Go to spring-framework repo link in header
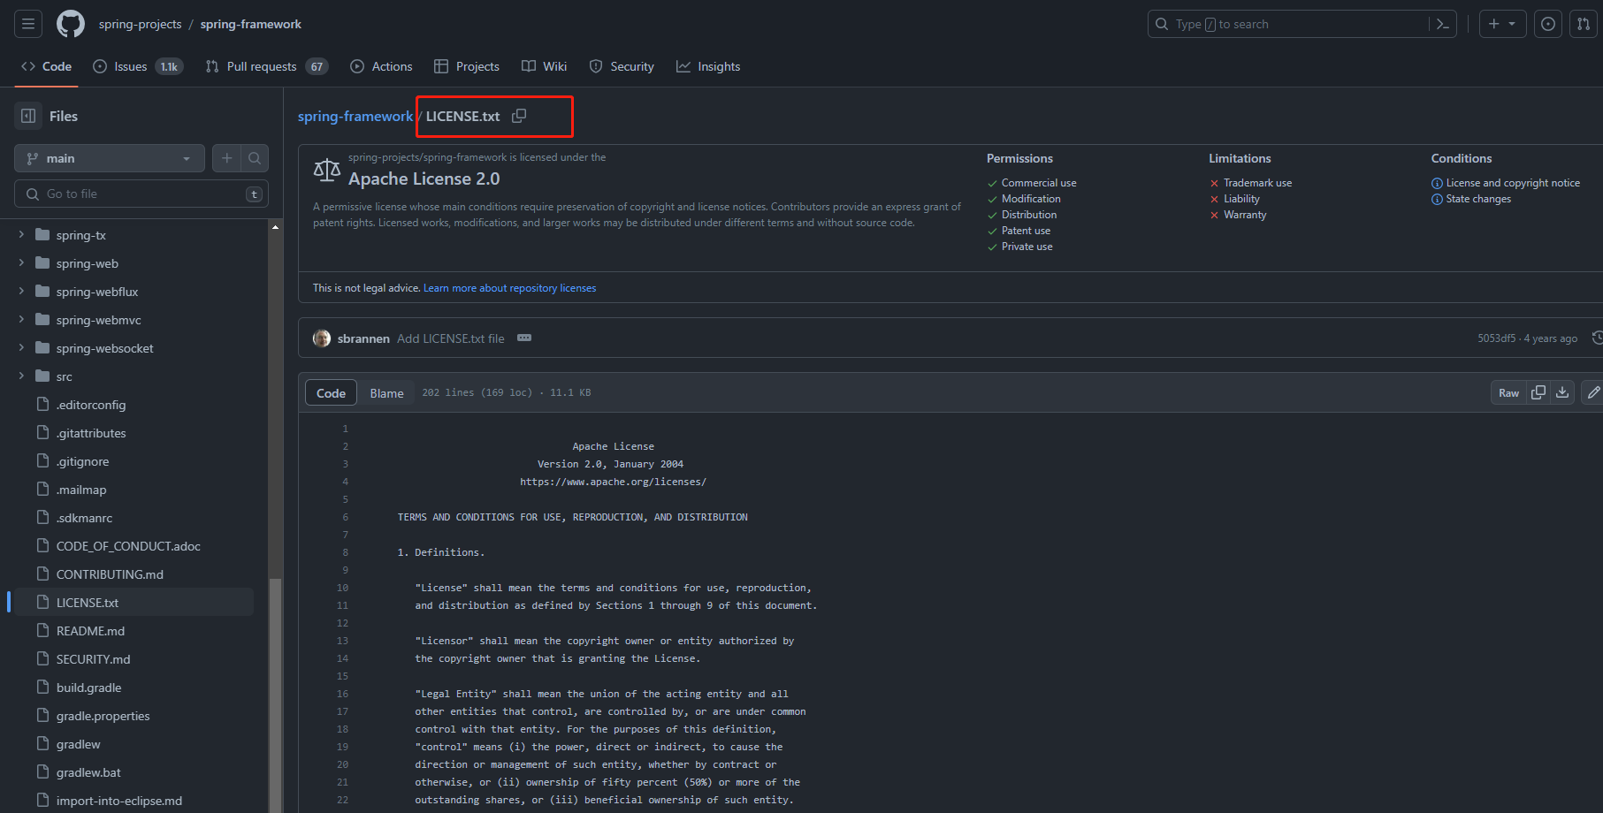1603x813 pixels. point(250,24)
